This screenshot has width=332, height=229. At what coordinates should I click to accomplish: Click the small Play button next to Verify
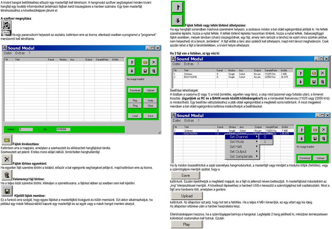tap(135, 101)
